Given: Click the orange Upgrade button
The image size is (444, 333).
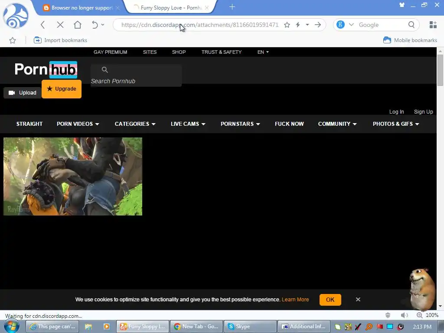Looking at the screenshot, I should point(62,89).
